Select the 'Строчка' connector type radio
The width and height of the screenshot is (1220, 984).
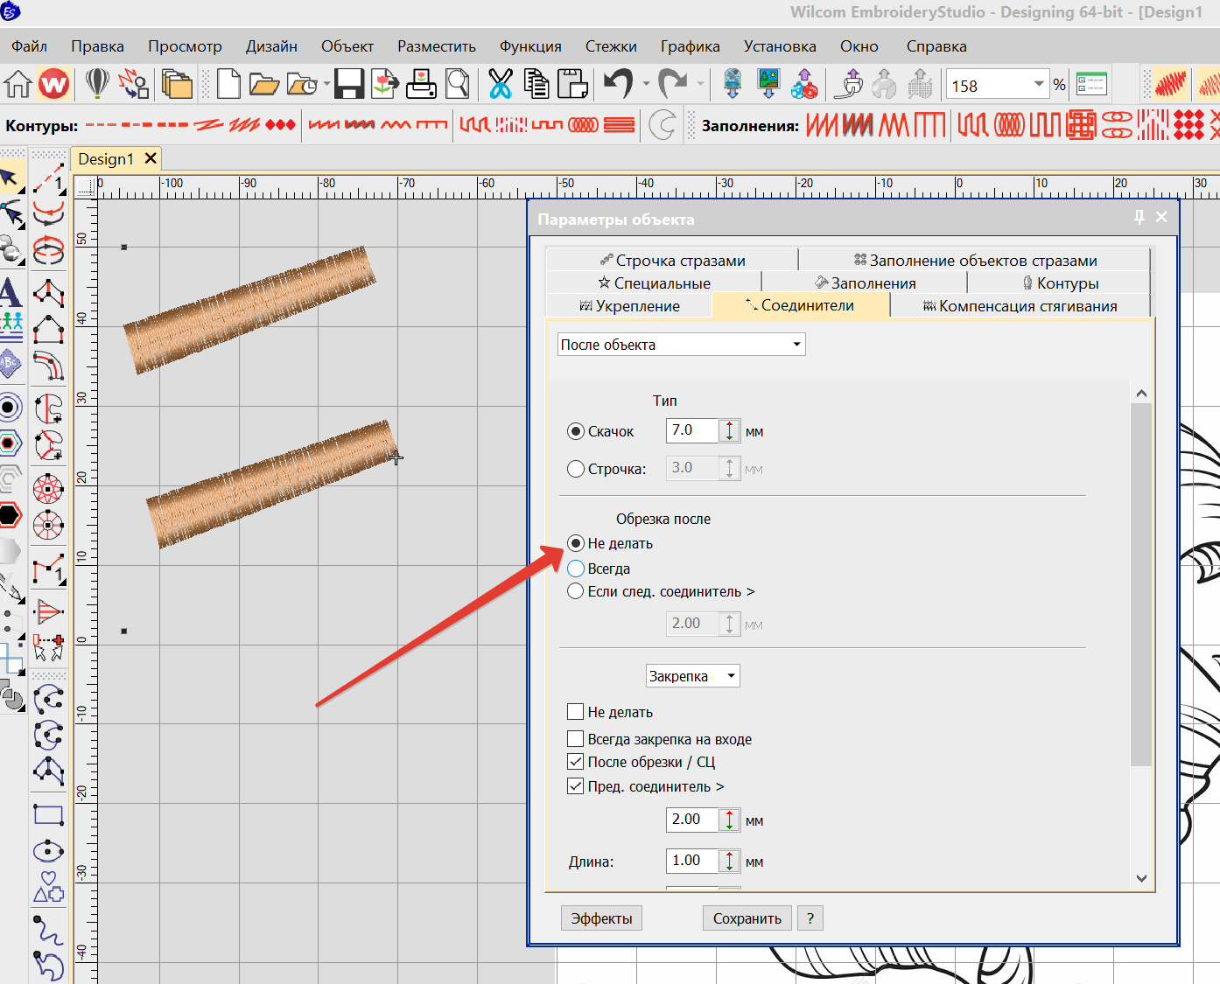coord(576,469)
